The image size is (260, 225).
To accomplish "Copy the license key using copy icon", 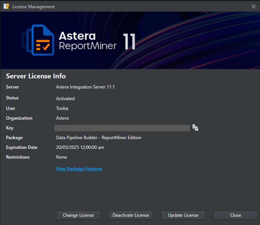I will 195,128.
